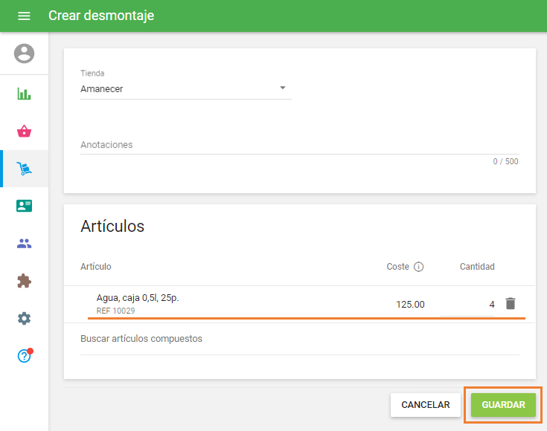The height and width of the screenshot is (431, 547).
Task: Click the Cantidad column header
Action: point(477,267)
